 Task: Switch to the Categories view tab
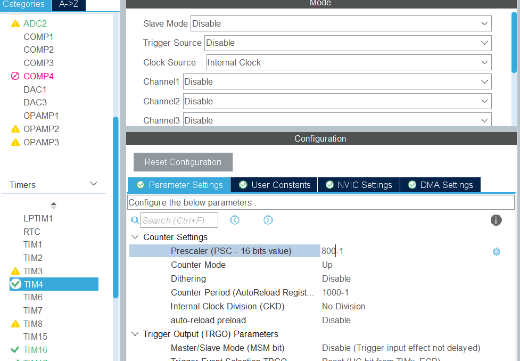click(25, 5)
